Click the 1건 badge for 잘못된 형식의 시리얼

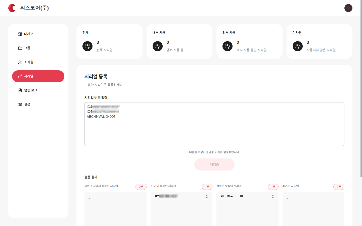273,187
